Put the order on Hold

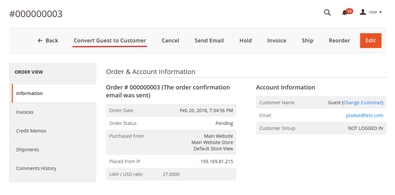pos(245,40)
